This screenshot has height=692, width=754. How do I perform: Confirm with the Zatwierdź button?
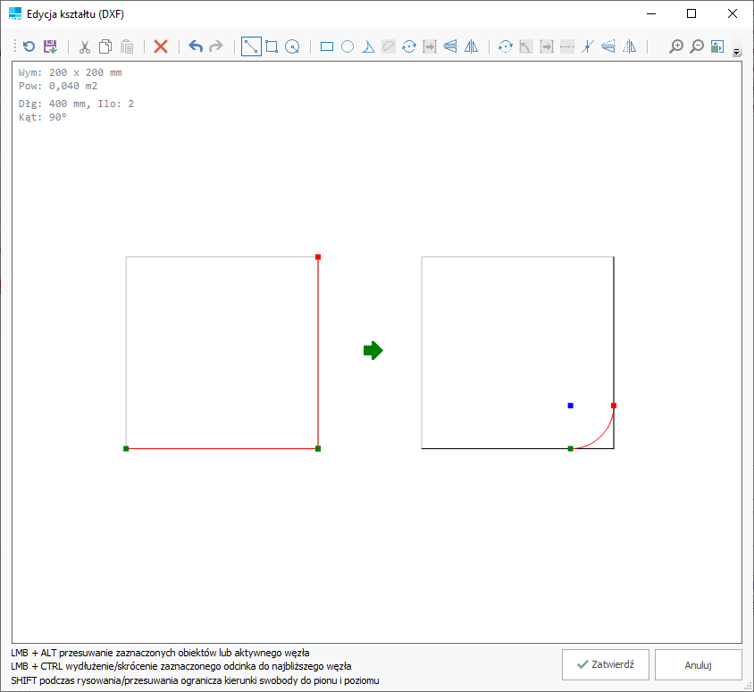(606, 664)
